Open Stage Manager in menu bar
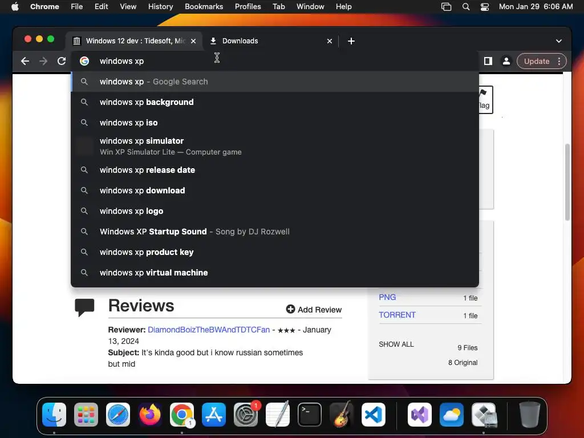This screenshot has height=438, width=584. tap(446, 7)
